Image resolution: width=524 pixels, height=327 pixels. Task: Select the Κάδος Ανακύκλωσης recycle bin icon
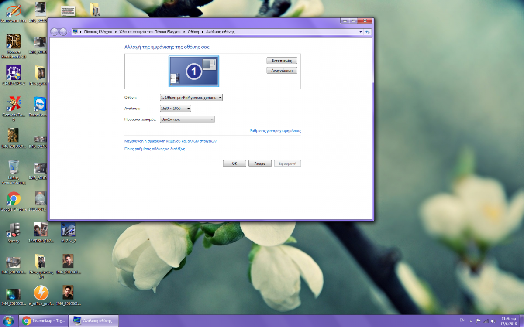point(14,172)
